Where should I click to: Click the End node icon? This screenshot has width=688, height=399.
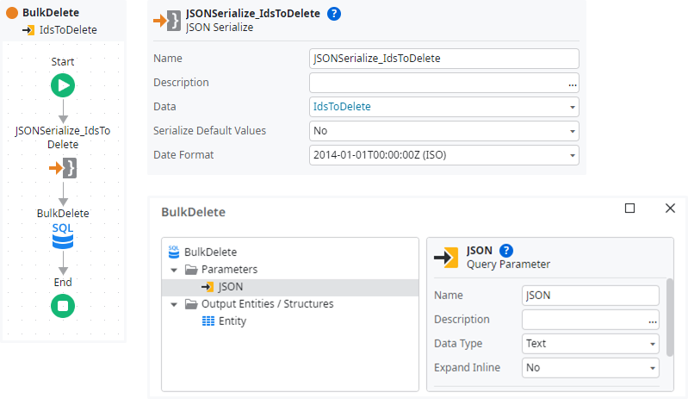coord(63,305)
